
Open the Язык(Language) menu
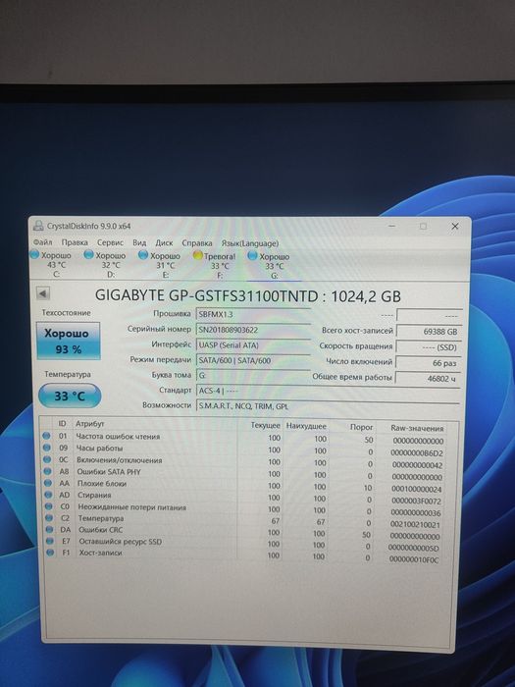pyautogui.click(x=249, y=243)
